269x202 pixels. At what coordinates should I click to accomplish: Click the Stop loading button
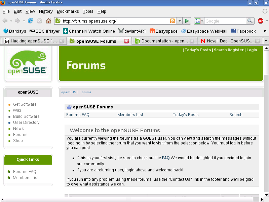click(39, 21)
